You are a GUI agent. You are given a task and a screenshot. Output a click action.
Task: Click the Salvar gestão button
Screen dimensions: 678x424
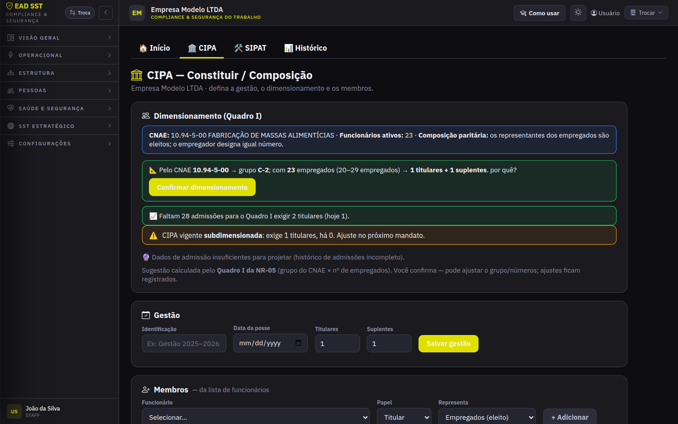coord(448,344)
